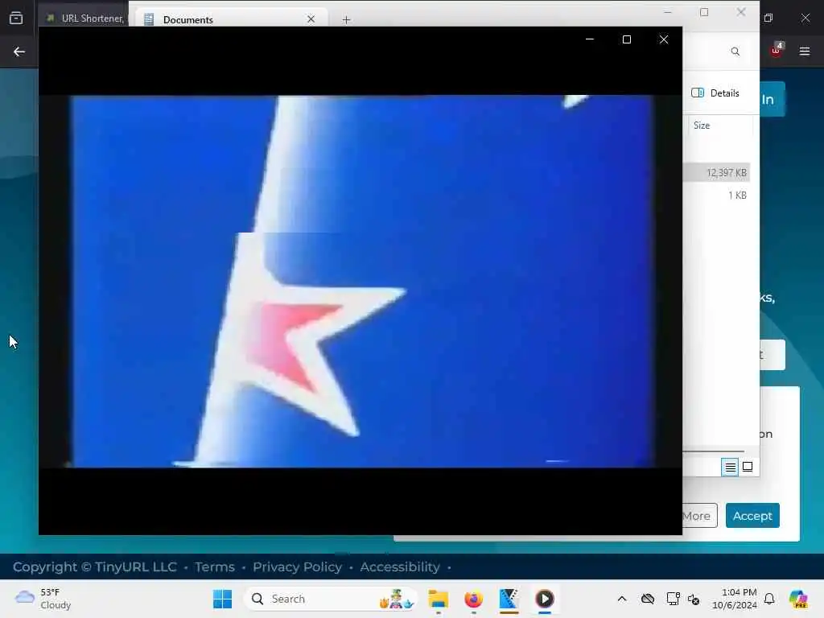824x618 pixels.
Task: Click the muted volume tray icon
Action: pos(694,599)
